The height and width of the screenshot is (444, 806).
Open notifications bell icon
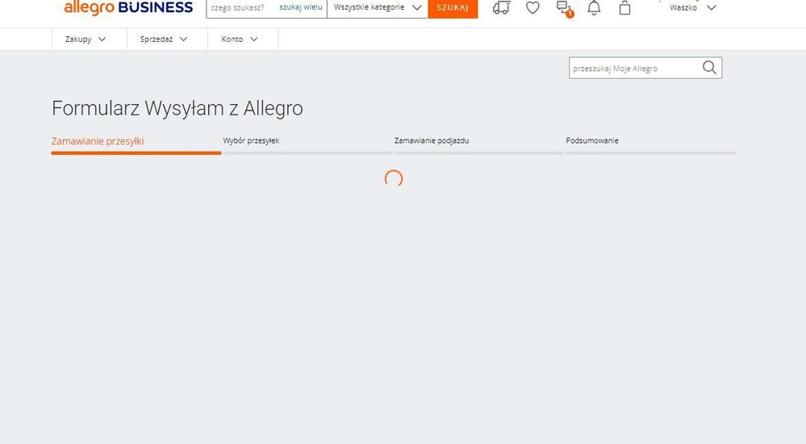pos(594,8)
